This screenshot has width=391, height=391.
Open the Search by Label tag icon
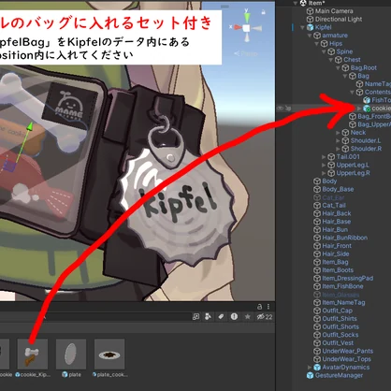coord(221,317)
